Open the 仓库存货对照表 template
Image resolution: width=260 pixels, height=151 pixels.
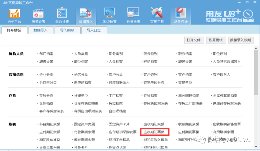[x=86, y=103]
